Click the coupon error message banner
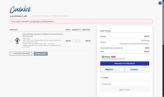The width and height of the screenshot is (164, 97). 81,22
